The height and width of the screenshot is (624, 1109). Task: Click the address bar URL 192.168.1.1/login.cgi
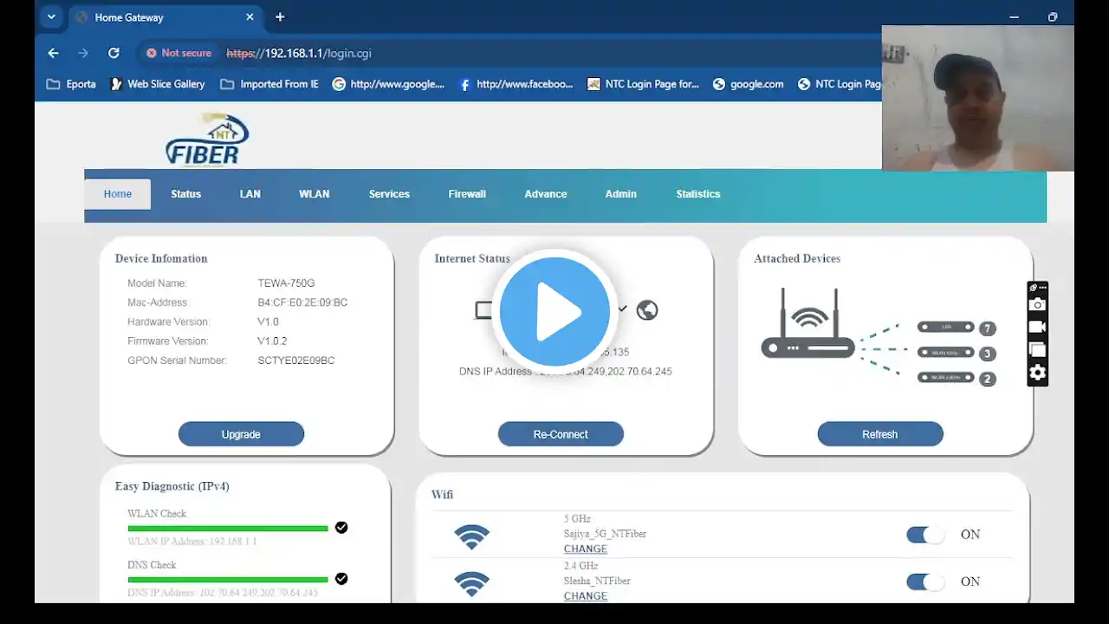(x=299, y=53)
